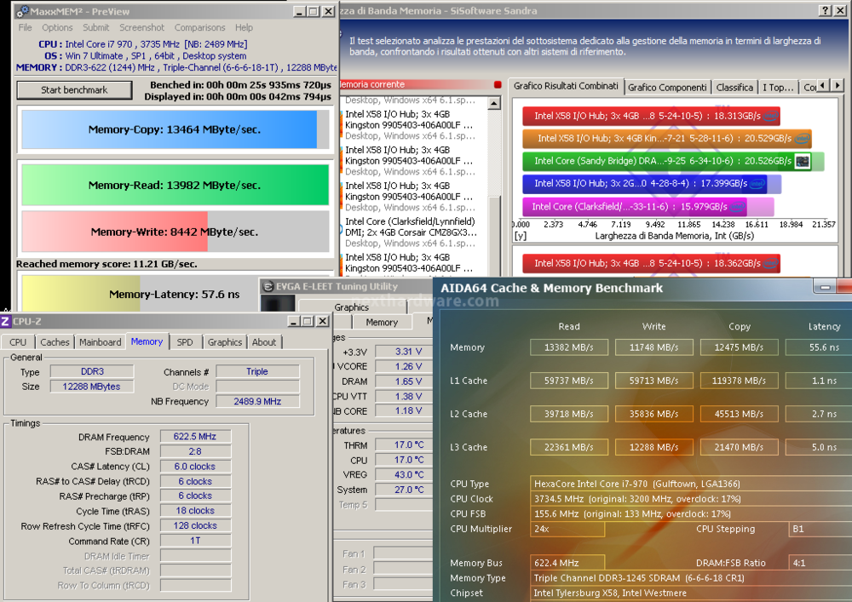The width and height of the screenshot is (852, 602).
Task: Click Intel logo on the 20.529GB/s bar
Action: [802, 139]
